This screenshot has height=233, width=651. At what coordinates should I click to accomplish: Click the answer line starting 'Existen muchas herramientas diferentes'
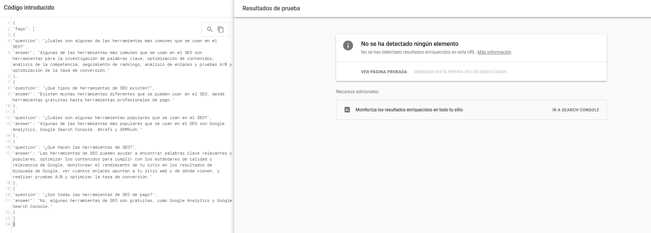pos(119,97)
